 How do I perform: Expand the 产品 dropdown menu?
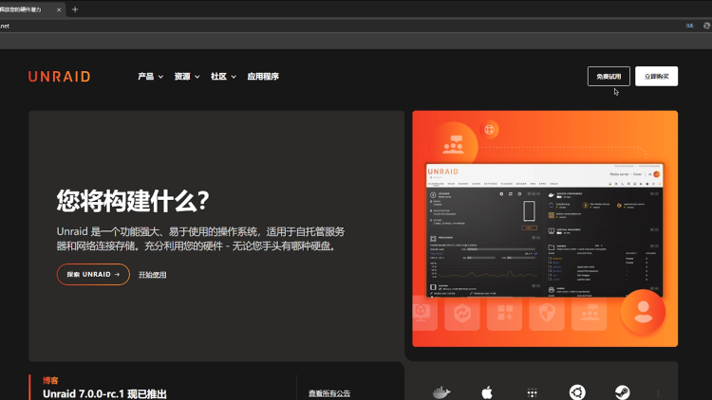tap(150, 76)
